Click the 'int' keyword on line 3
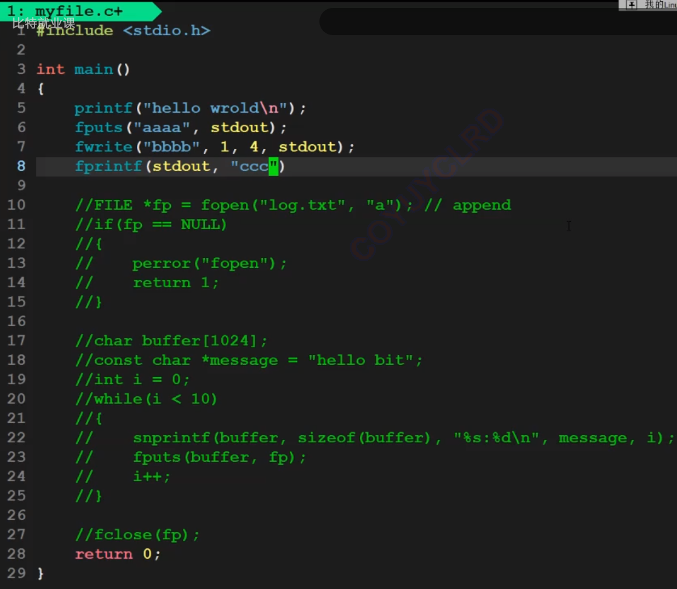The width and height of the screenshot is (677, 589). (x=50, y=70)
